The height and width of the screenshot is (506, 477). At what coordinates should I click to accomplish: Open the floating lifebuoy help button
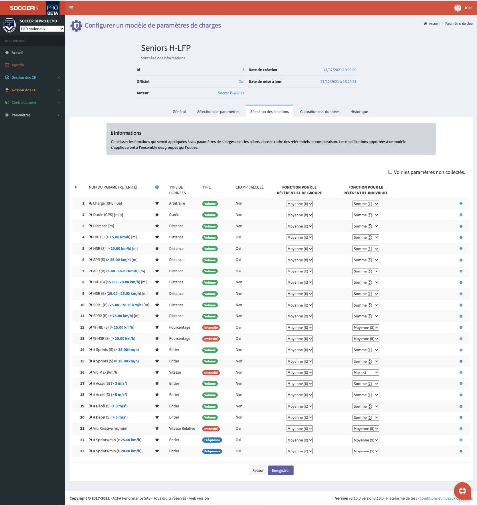462,491
